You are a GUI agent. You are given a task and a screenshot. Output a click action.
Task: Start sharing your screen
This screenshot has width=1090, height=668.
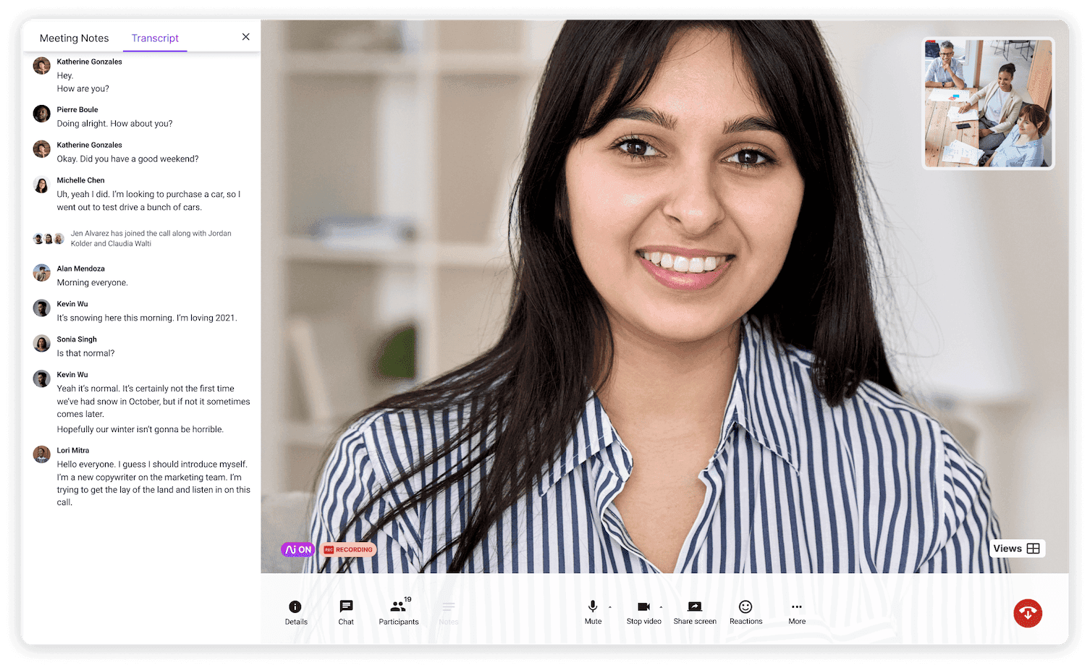(x=694, y=612)
